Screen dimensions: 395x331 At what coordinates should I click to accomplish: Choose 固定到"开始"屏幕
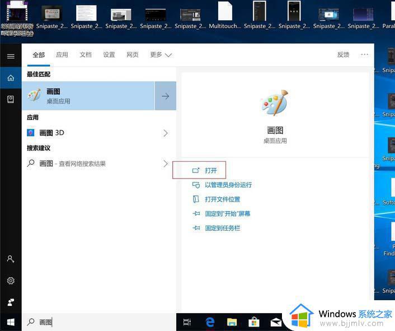221,213
